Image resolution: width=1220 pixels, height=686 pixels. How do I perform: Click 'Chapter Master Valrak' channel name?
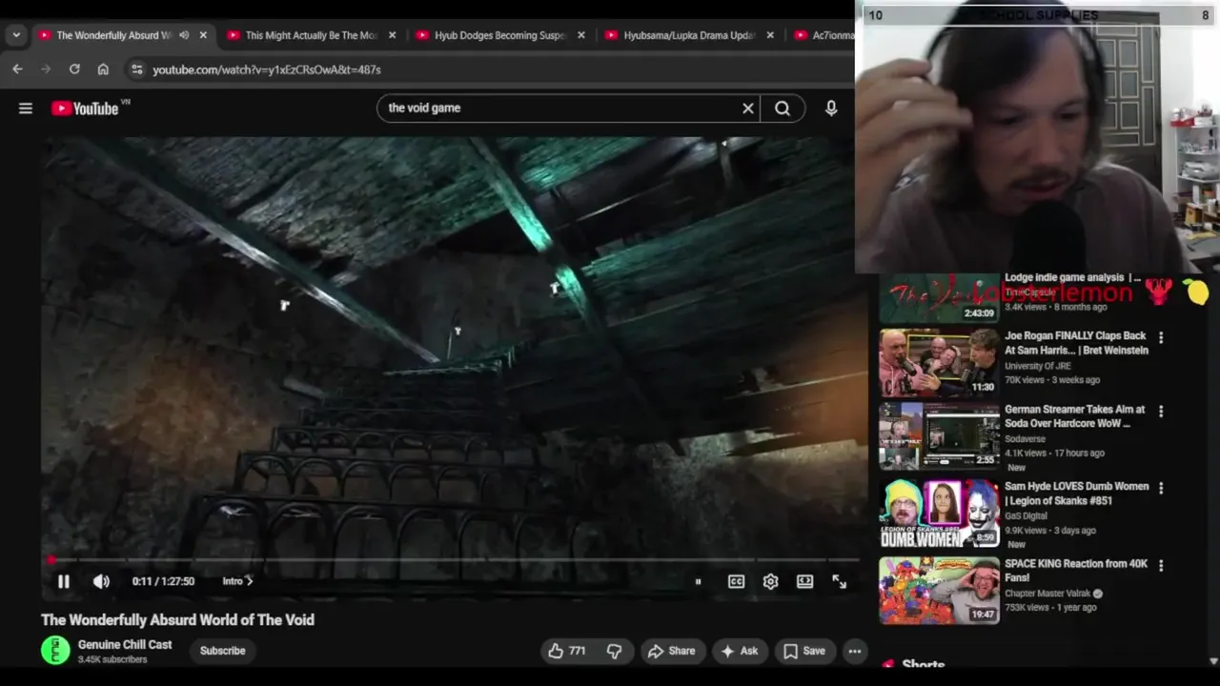tap(1049, 594)
